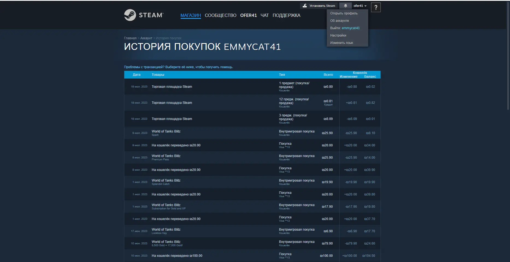Log out via Выйти: emmycat41
Screen dimensions: 510x262
[x=345, y=28]
